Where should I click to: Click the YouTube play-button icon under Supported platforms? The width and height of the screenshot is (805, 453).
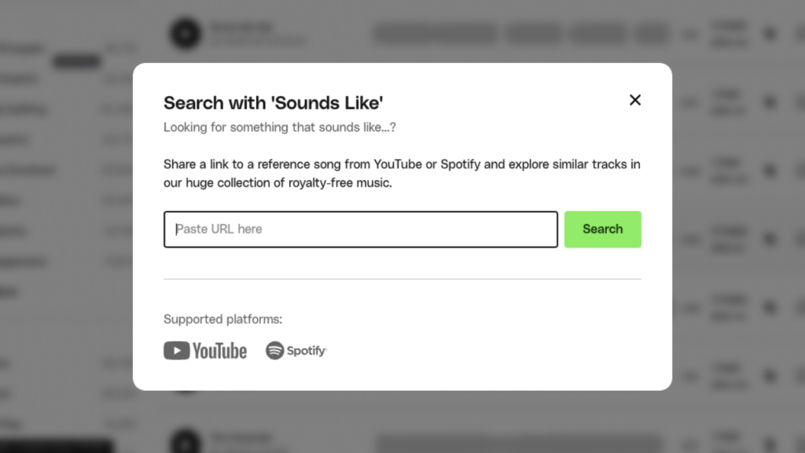pos(175,351)
